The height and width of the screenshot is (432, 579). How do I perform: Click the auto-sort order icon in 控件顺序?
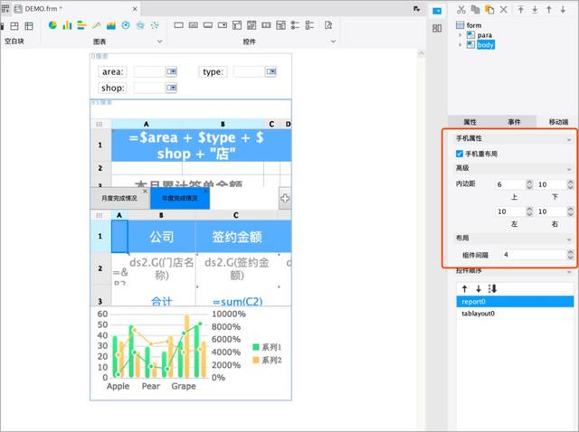tap(492, 288)
